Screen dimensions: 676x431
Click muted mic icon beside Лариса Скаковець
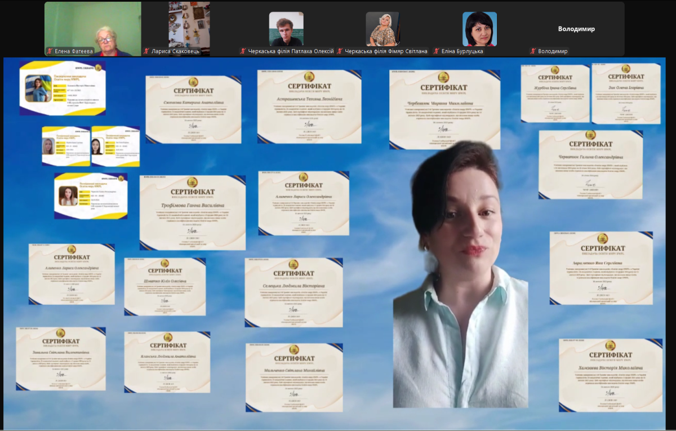[x=146, y=51]
